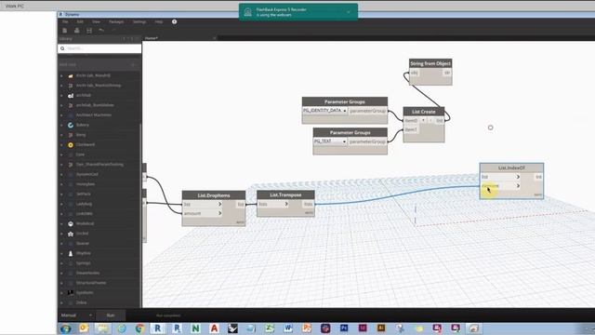
Task: Click the str output port of String from Object
Action: pos(447,73)
